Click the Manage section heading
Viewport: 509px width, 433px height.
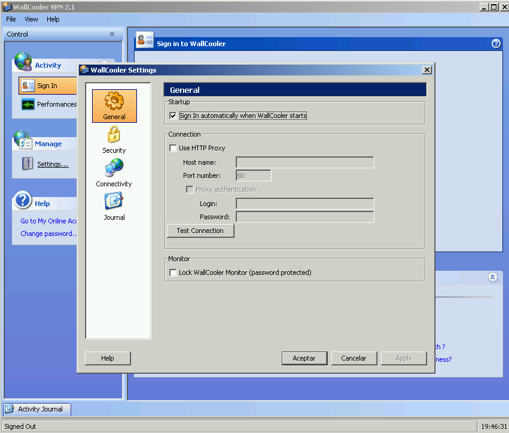coord(48,144)
